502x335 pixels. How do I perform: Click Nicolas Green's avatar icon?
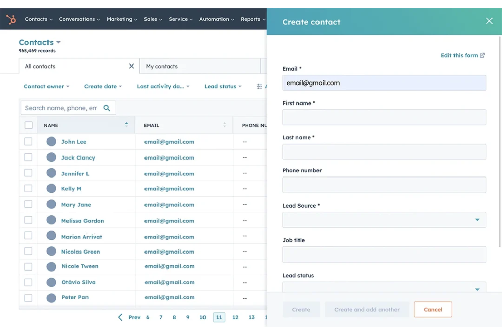click(x=51, y=251)
